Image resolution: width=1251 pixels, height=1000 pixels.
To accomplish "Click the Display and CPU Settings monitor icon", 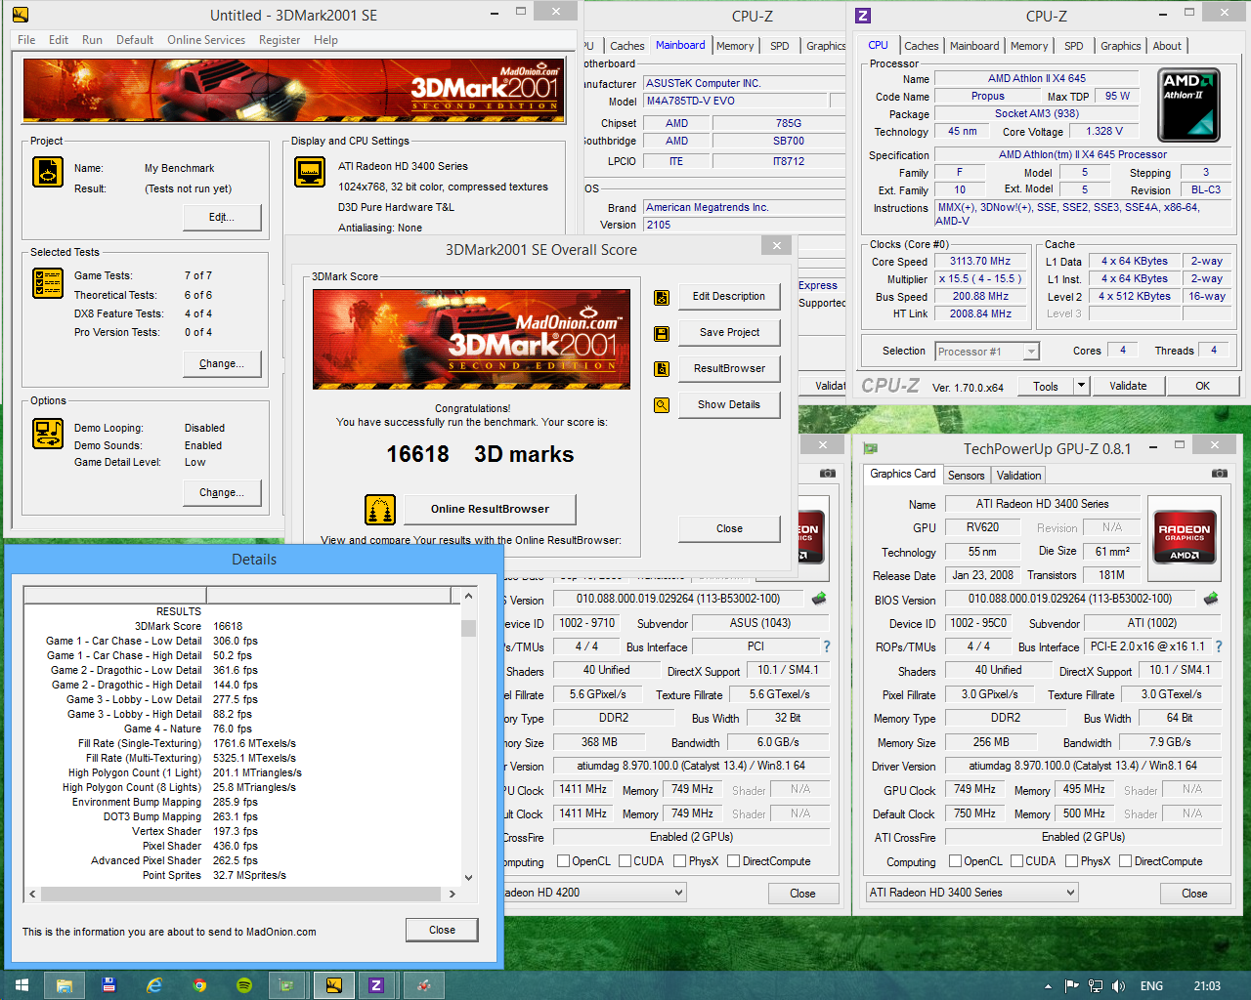I will click(x=310, y=172).
